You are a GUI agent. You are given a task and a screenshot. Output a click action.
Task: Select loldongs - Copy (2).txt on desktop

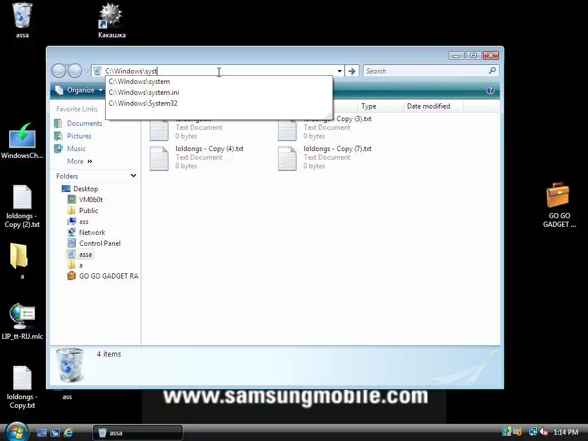[22, 207]
